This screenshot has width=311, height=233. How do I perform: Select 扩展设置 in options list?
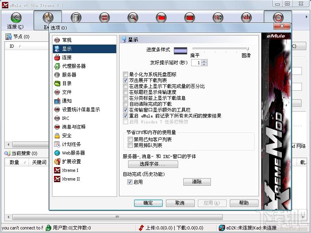coord(84,161)
